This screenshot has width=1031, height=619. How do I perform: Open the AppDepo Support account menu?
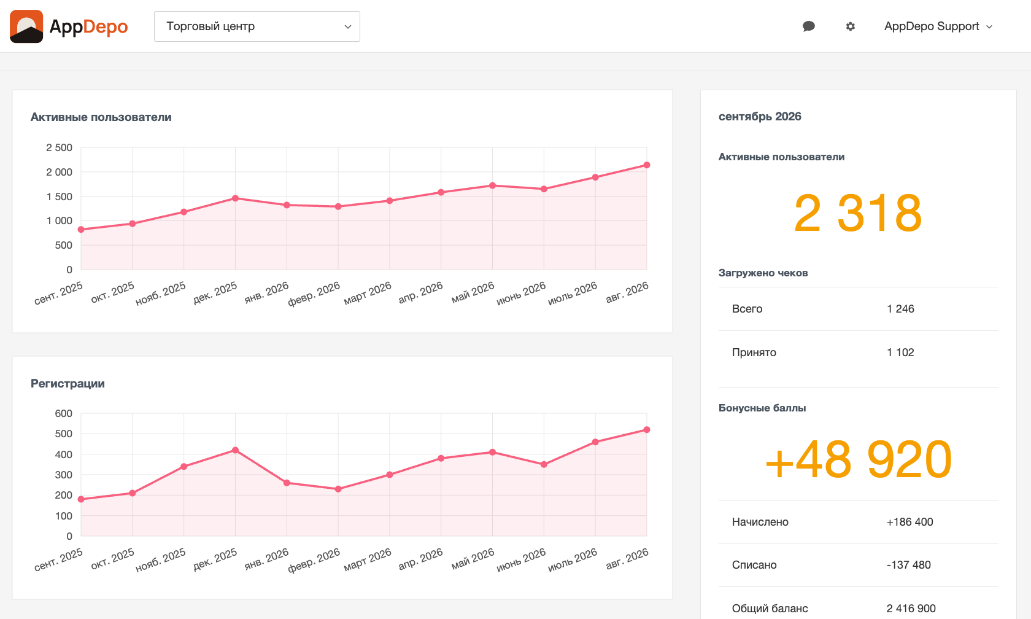pyautogui.click(x=938, y=26)
